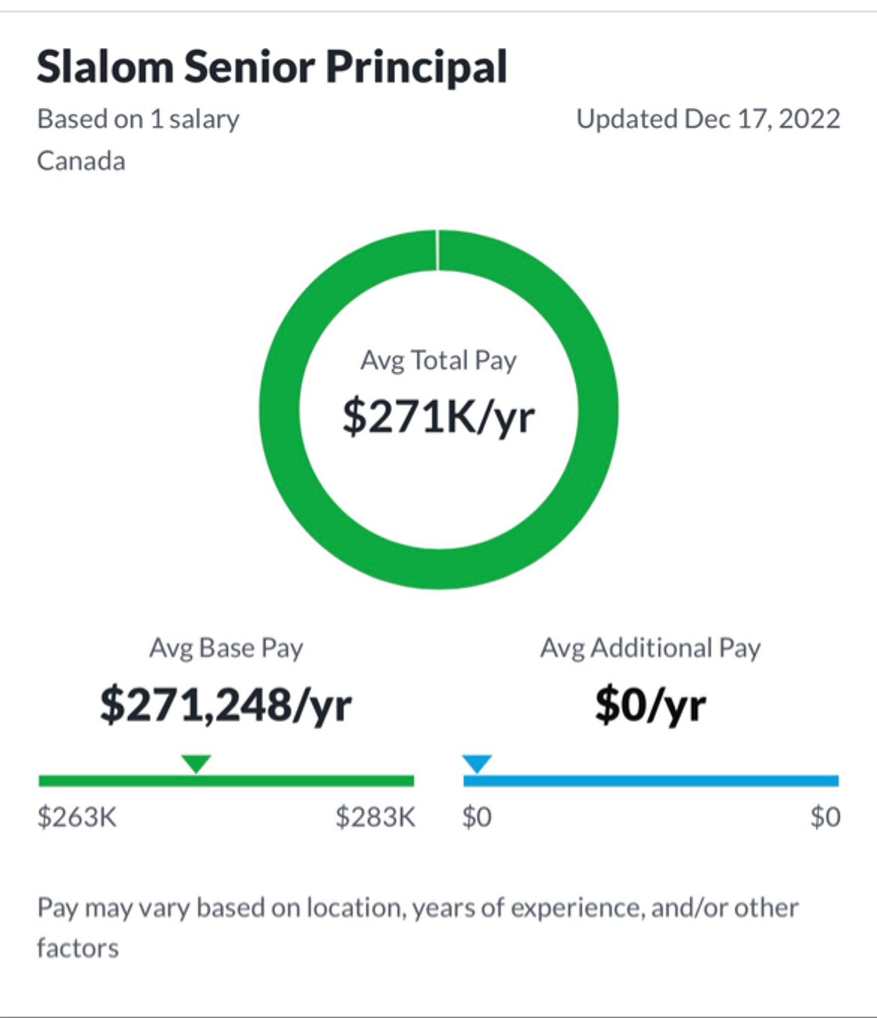Click the green base pay range bar
Viewport: 877px width, 1018px height.
click(x=226, y=781)
